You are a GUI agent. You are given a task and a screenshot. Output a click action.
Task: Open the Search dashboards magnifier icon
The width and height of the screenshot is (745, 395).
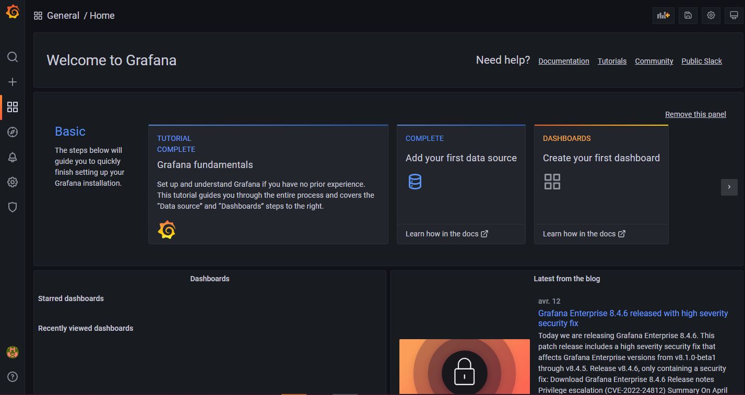pyautogui.click(x=13, y=57)
